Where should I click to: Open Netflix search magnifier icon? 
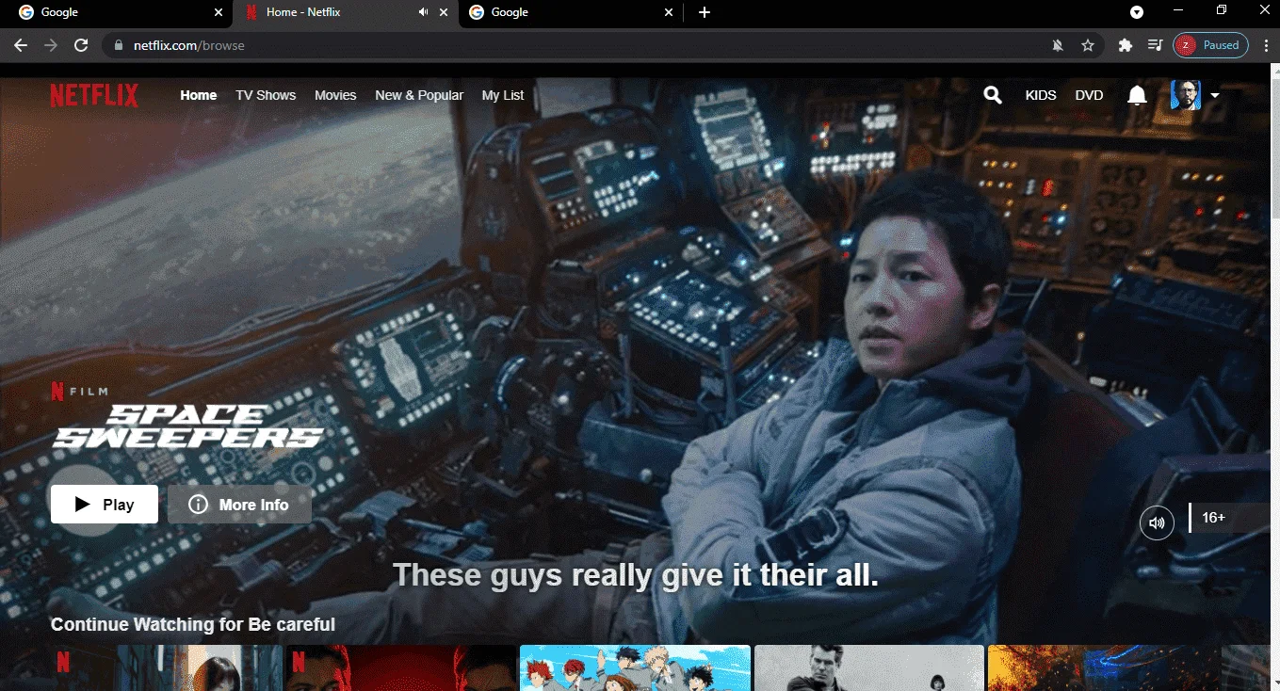click(992, 95)
